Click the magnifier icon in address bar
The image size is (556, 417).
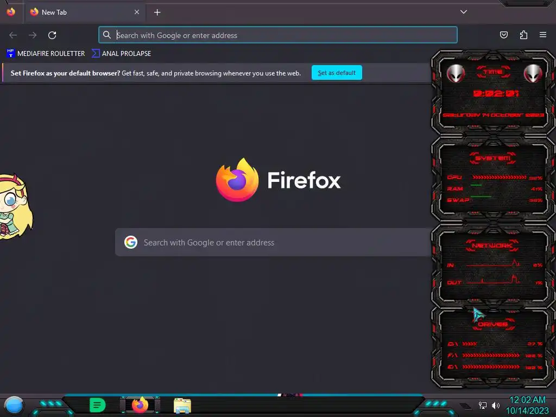pyautogui.click(x=107, y=35)
